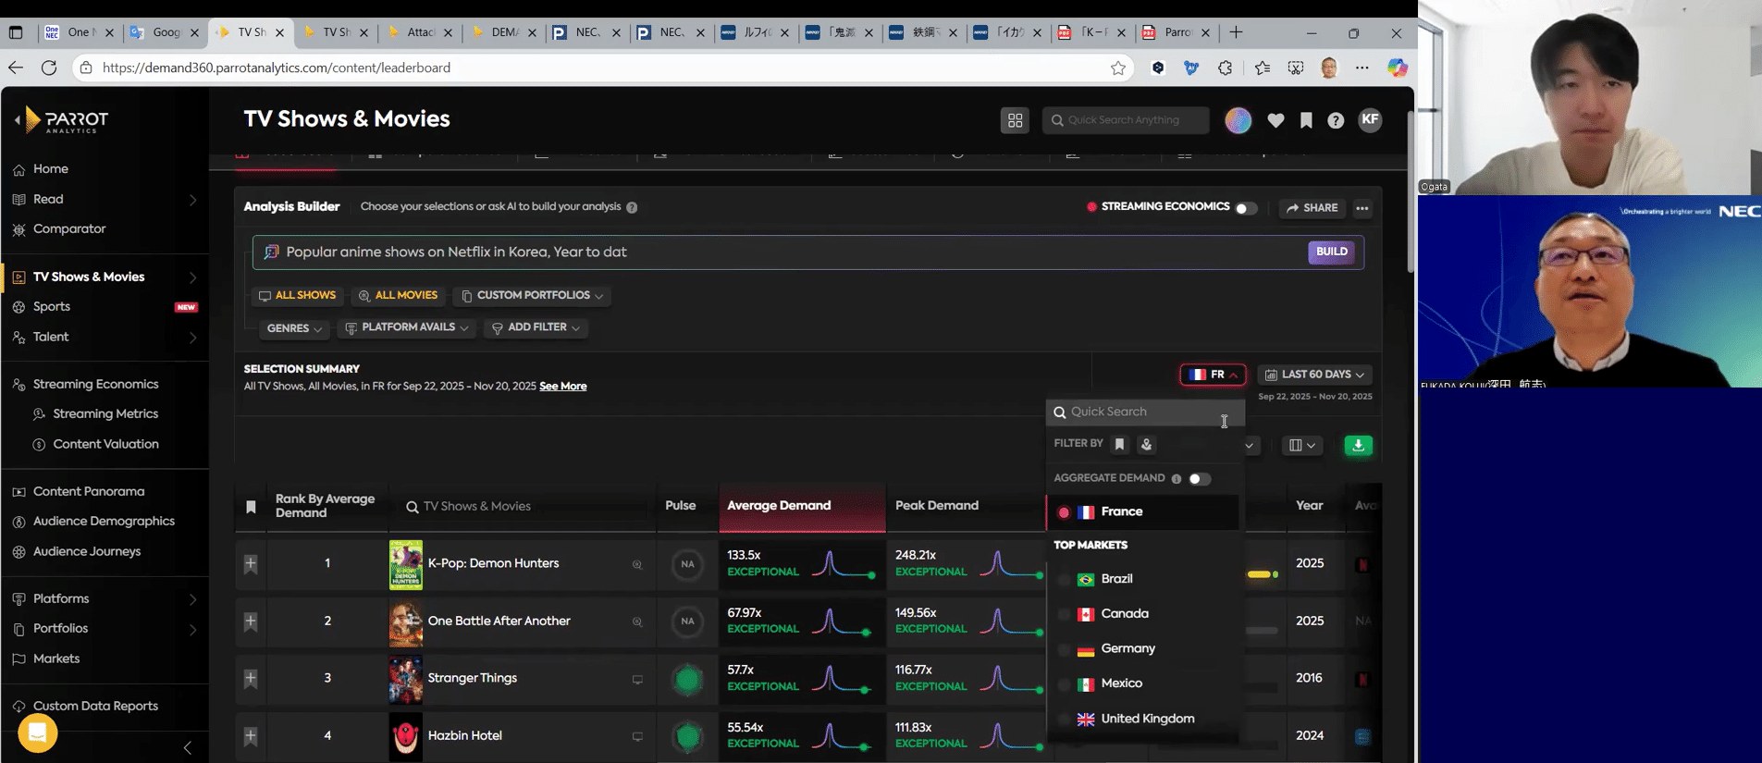Select the All Movies filter button
This screenshot has height=763, width=1762.
tap(398, 296)
